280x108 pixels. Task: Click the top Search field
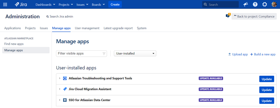point(220,4)
